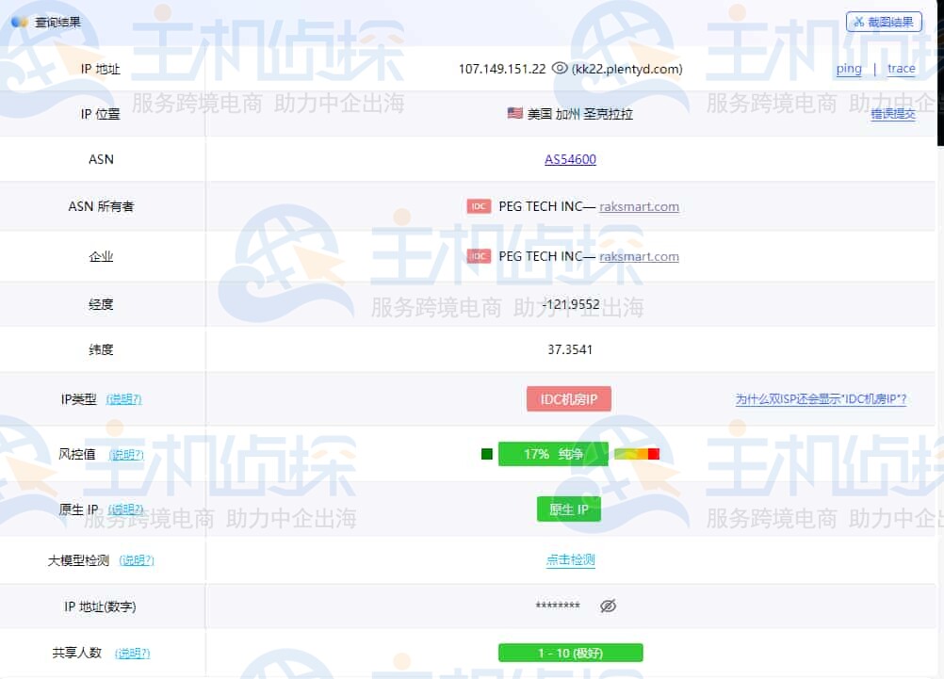This screenshot has width=944, height=679.
Task: Click the 17% 纯净 progress bar
Action: point(553,453)
